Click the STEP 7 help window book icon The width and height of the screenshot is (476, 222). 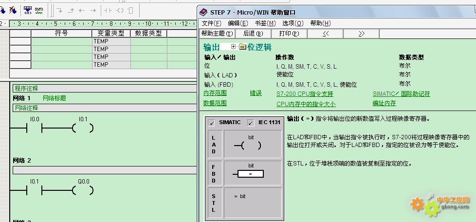click(x=203, y=13)
